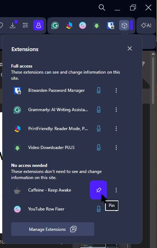Image resolution: width=157 pixels, height=248 pixels.
Task: Unpin Bitwarden Password Manager
Action: pyautogui.click(x=99, y=90)
